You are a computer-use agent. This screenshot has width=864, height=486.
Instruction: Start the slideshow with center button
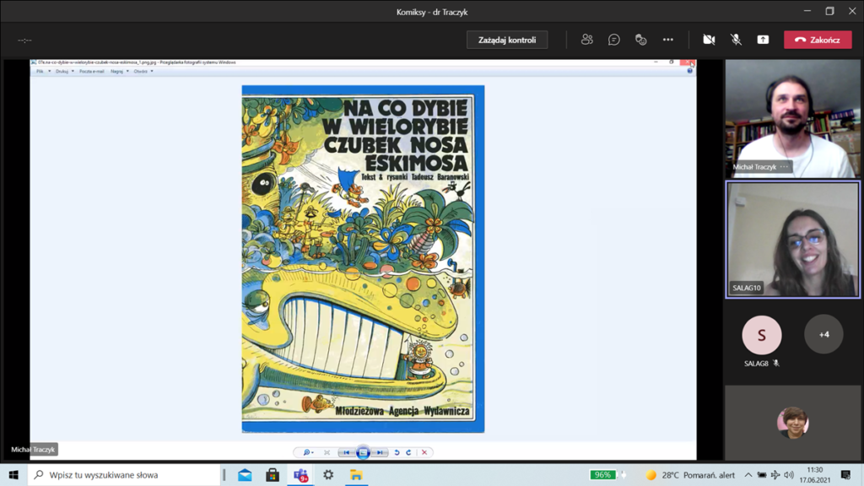(363, 452)
